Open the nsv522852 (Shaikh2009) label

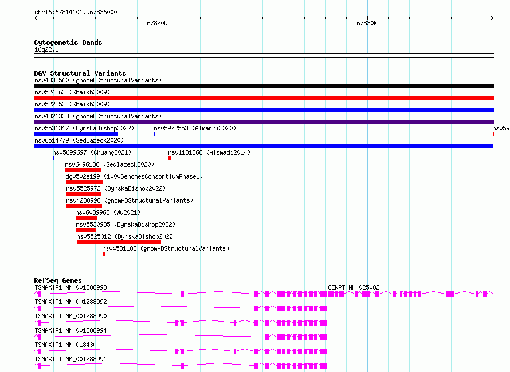pyautogui.click(x=72, y=104)
